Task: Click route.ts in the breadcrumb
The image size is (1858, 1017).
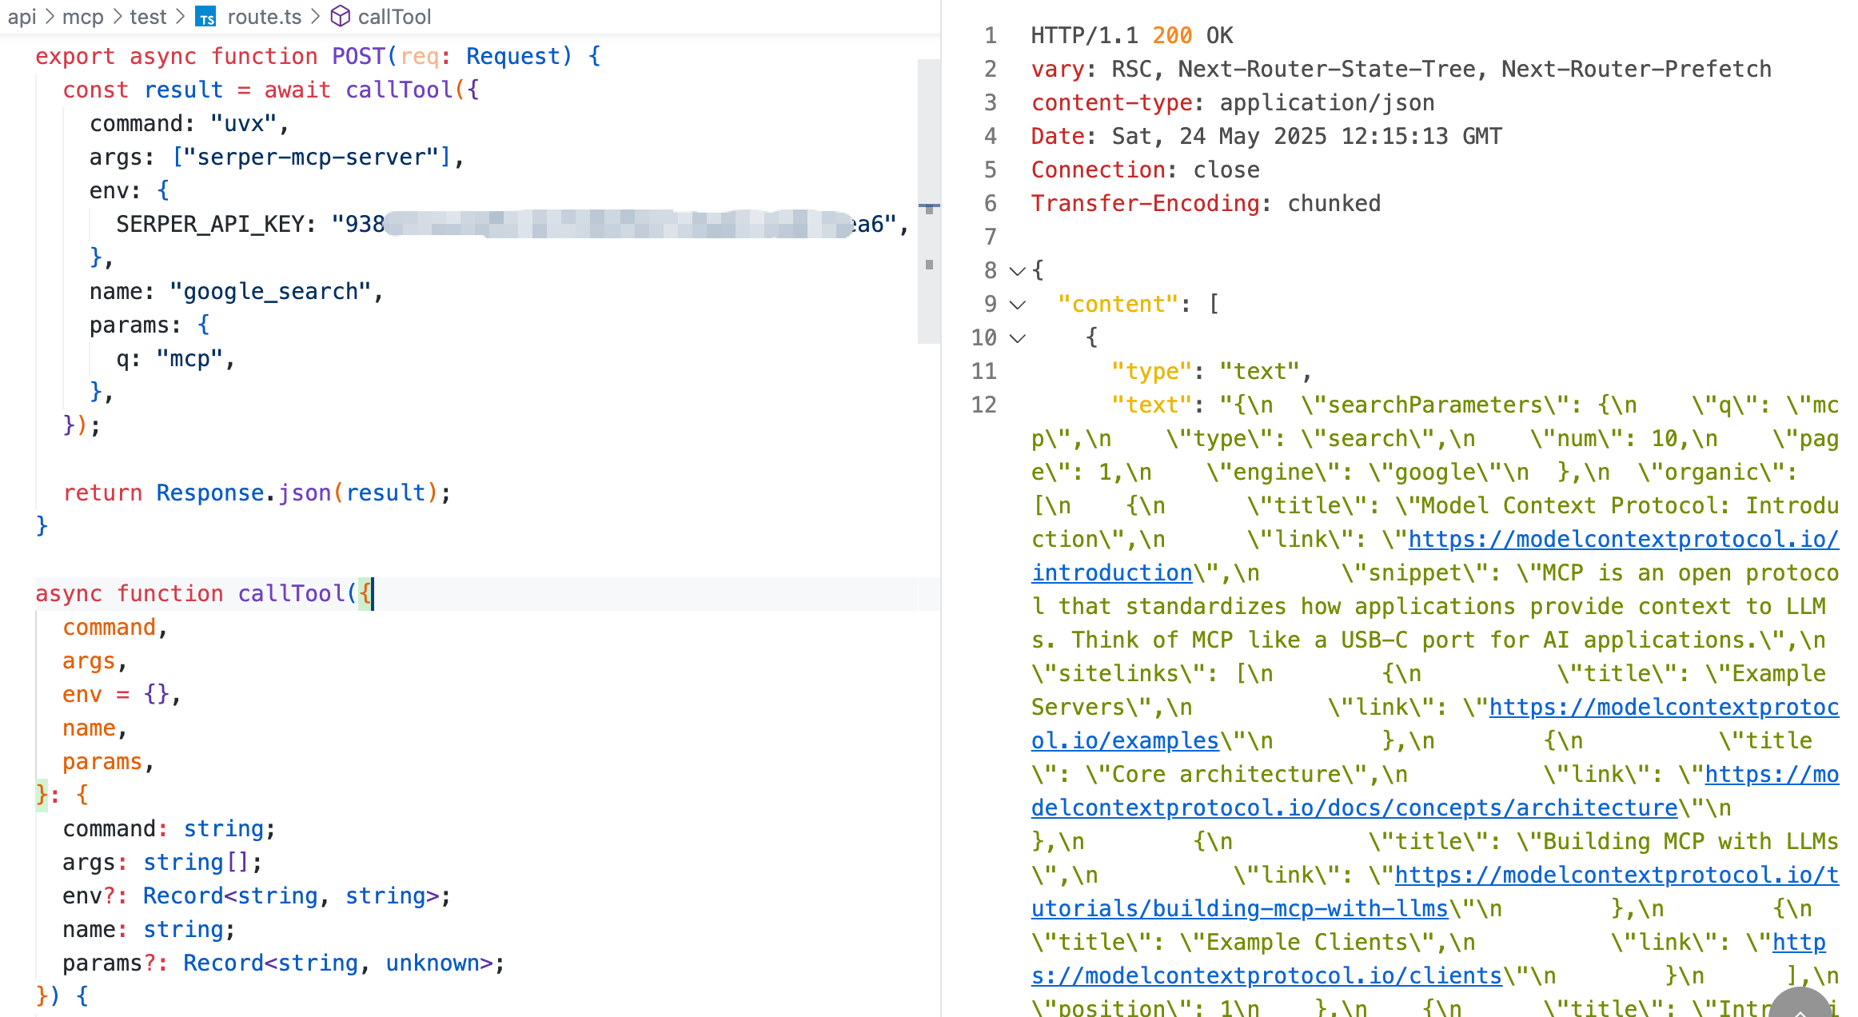Action: pyautogui.click(x=264, y=17)
